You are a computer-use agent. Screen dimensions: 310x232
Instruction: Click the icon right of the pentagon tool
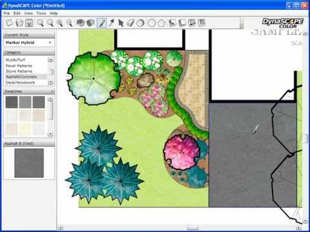click(172, 23)
